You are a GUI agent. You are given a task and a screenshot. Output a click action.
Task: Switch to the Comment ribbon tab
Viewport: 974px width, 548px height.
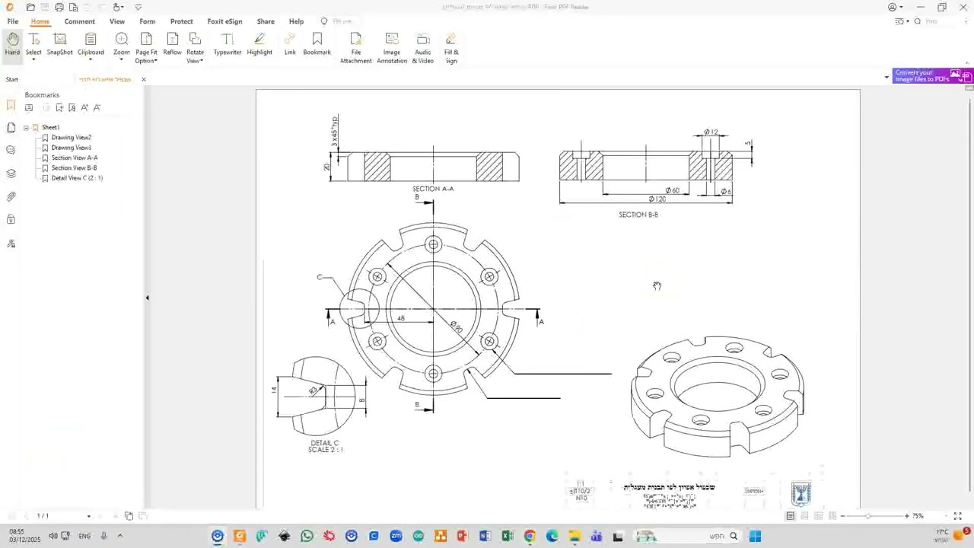tap(80, 21)
